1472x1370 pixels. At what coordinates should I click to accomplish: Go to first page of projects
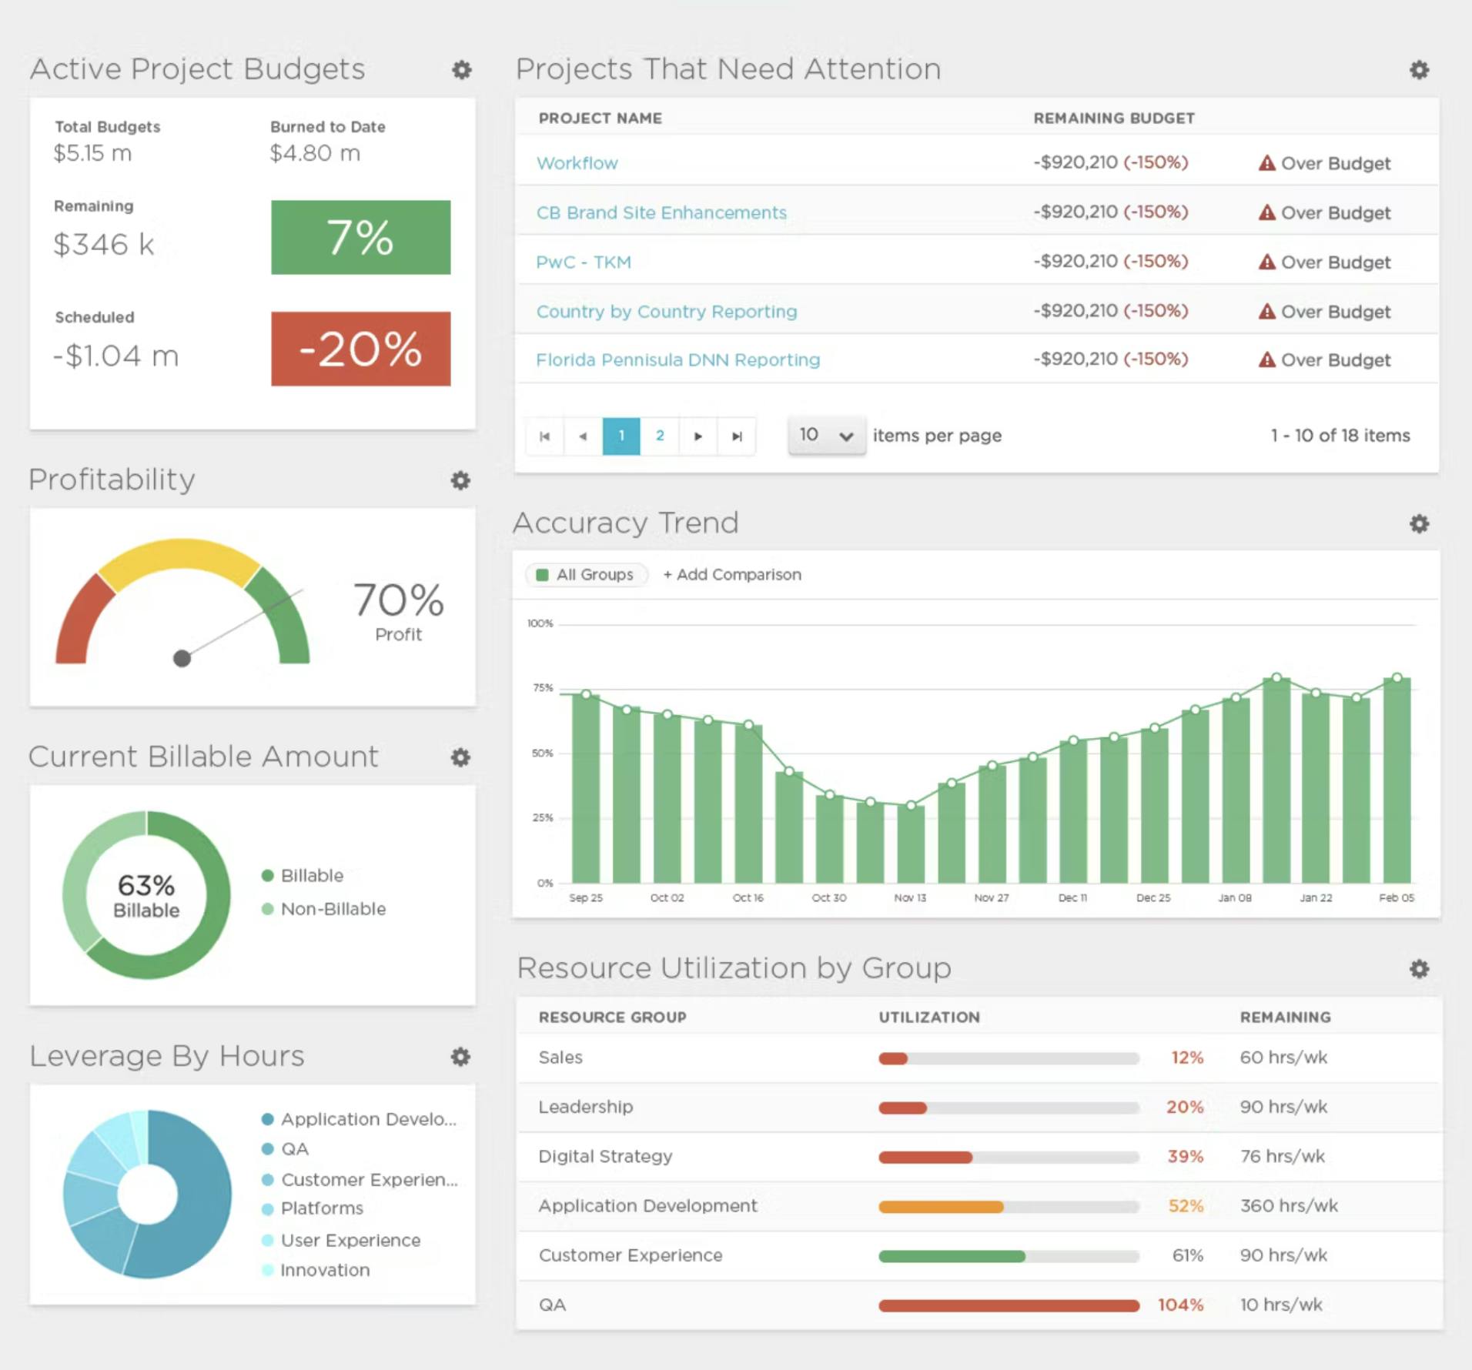(x=545, y=436)
